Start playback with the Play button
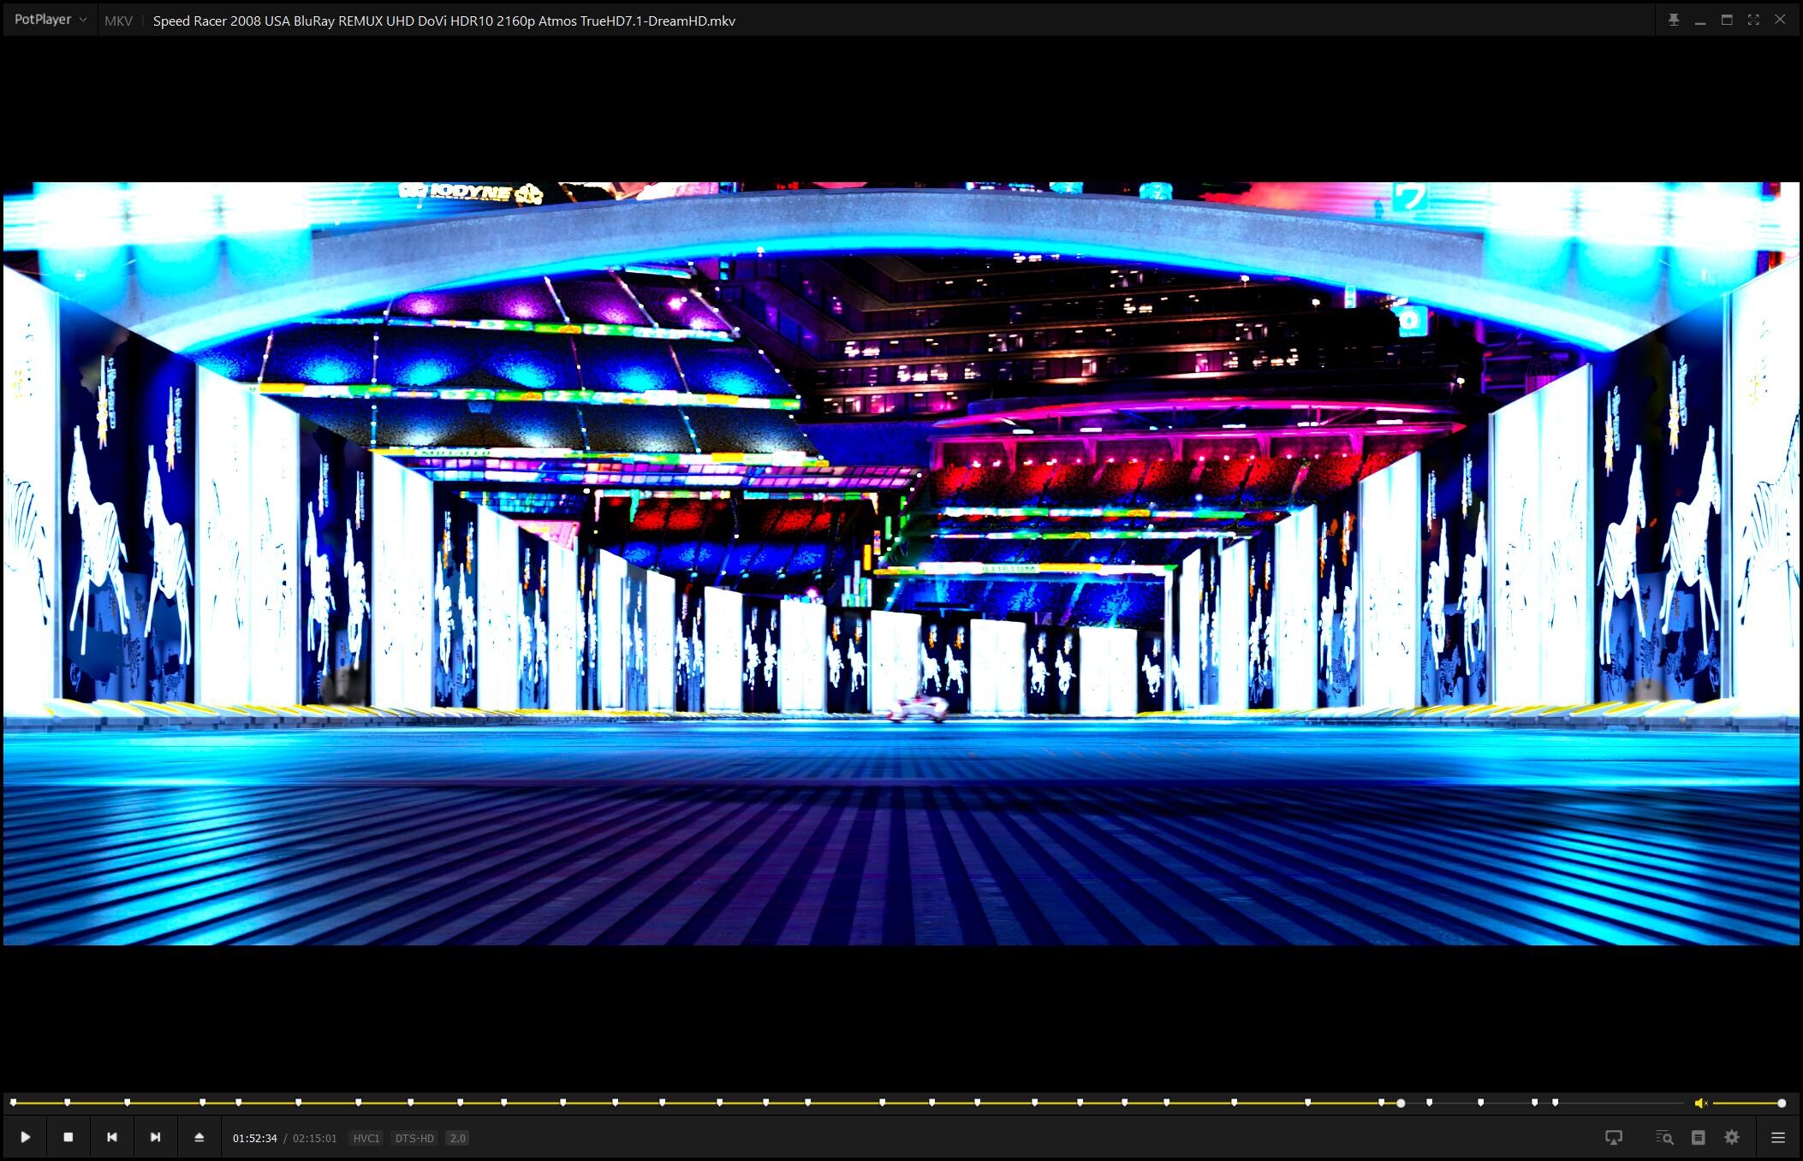 (25, 1137)
